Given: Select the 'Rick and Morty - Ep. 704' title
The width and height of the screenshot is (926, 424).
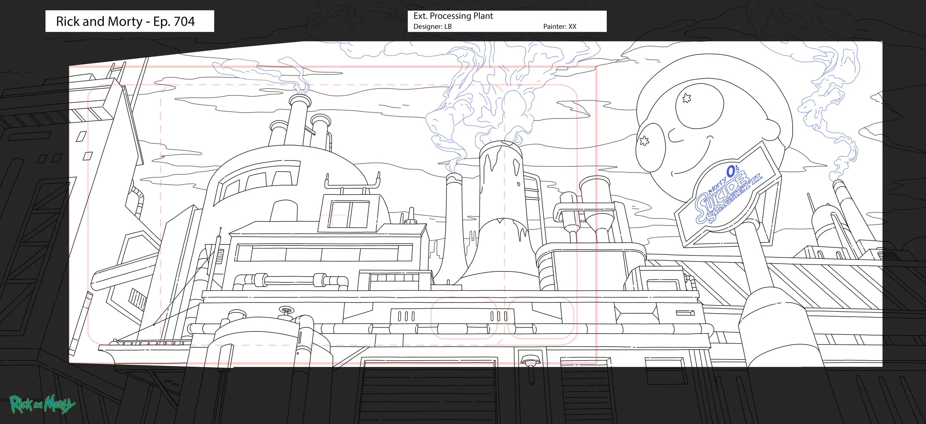Looking at the screenshot, I should pyautogui.click(x=126, y=21).
